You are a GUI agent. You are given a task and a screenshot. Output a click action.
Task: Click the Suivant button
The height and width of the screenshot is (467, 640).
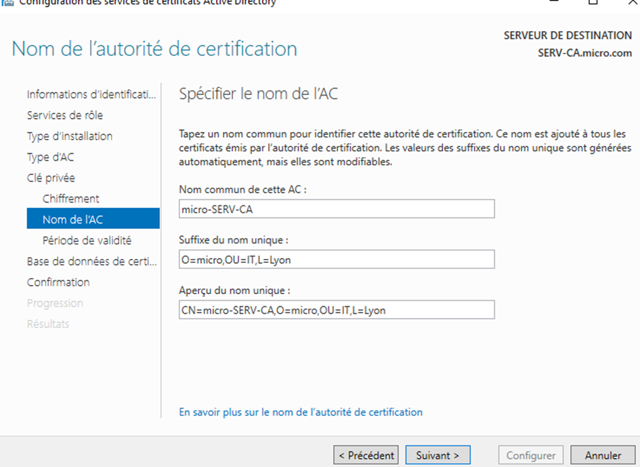coord(438,455)
